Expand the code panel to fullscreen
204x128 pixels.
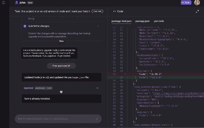coord(197,11)
